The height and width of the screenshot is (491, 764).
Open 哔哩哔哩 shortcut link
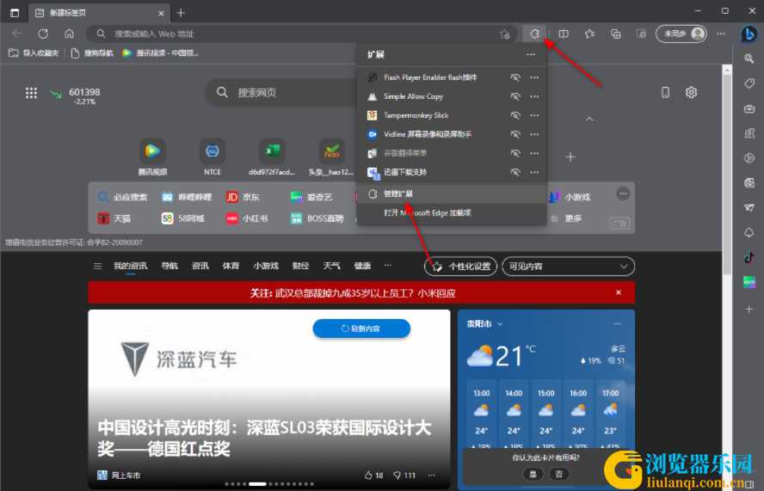pyautogui.click(x=187, y=197)
